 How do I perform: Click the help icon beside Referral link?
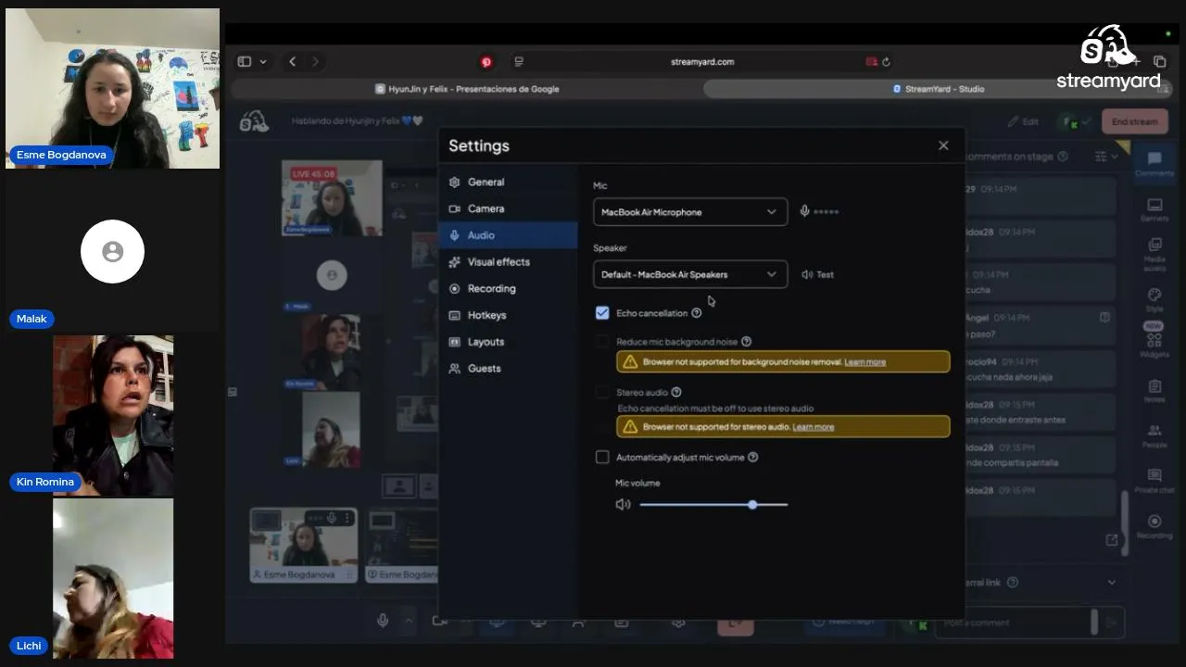coord(1013,583)
